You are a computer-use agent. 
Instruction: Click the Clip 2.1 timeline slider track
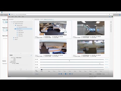72,59
